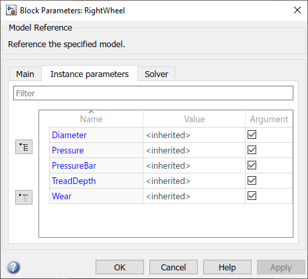
Task: Click the expand all rows icon button
Action: point(24,147)
